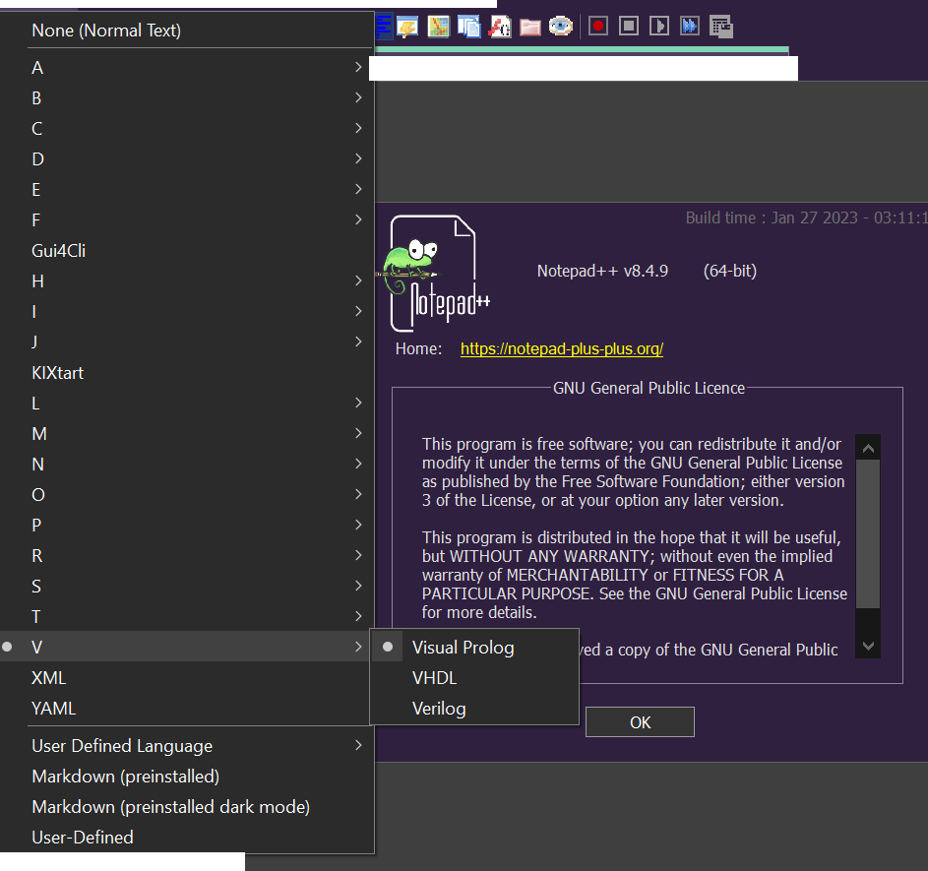Expand User Defined Language submenu
The image size is (928, 871).
187,746
